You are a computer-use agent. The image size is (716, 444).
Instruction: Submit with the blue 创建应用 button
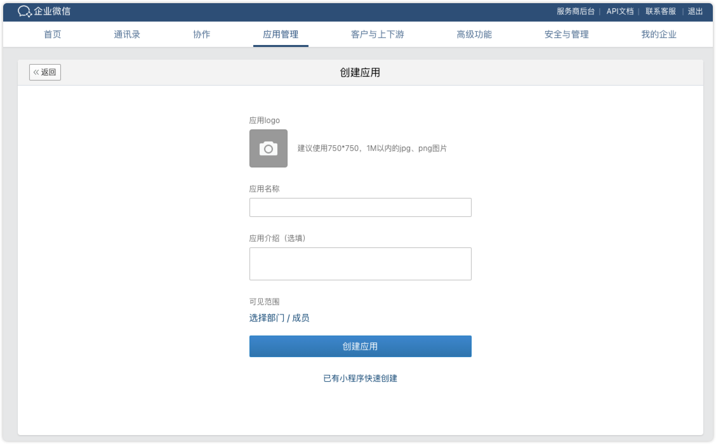click(x=361, y=346)
